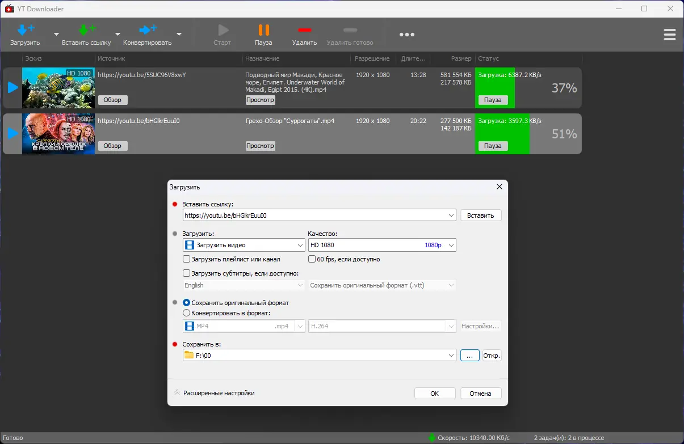
Task: Expand the link URL history dropdown
Action: click(x=451, y=215)
